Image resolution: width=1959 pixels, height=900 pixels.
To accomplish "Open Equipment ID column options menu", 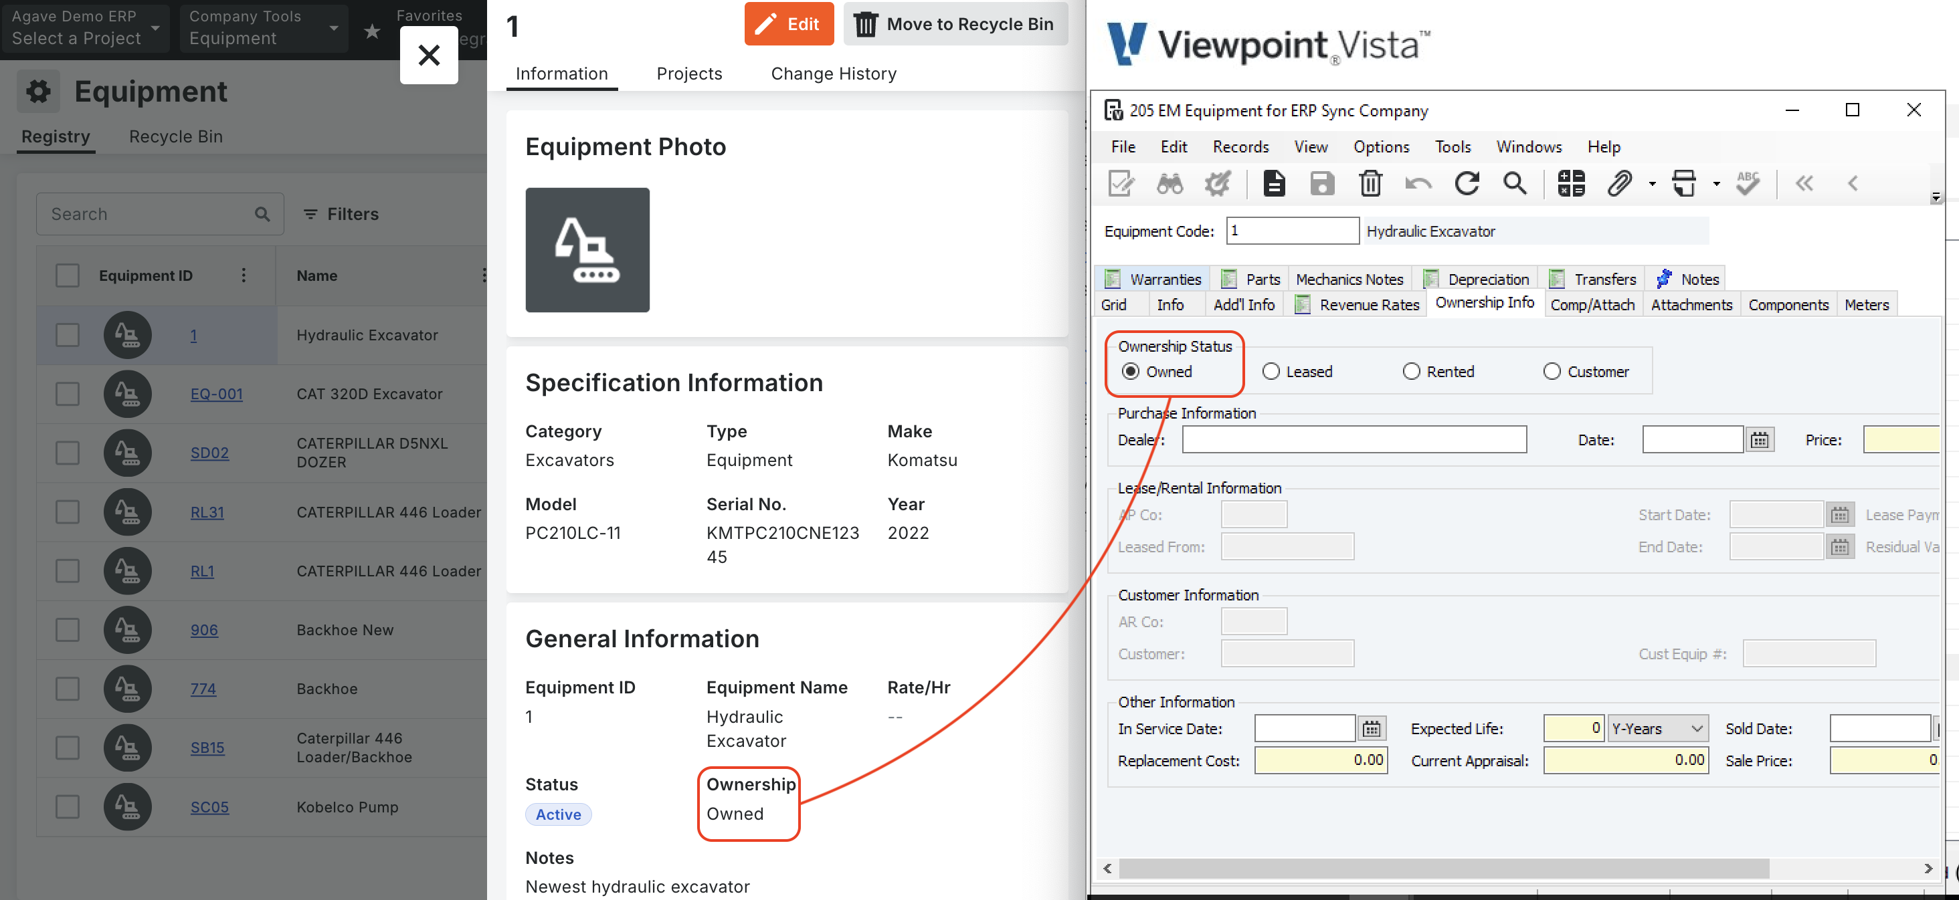I will coord(244,275).
